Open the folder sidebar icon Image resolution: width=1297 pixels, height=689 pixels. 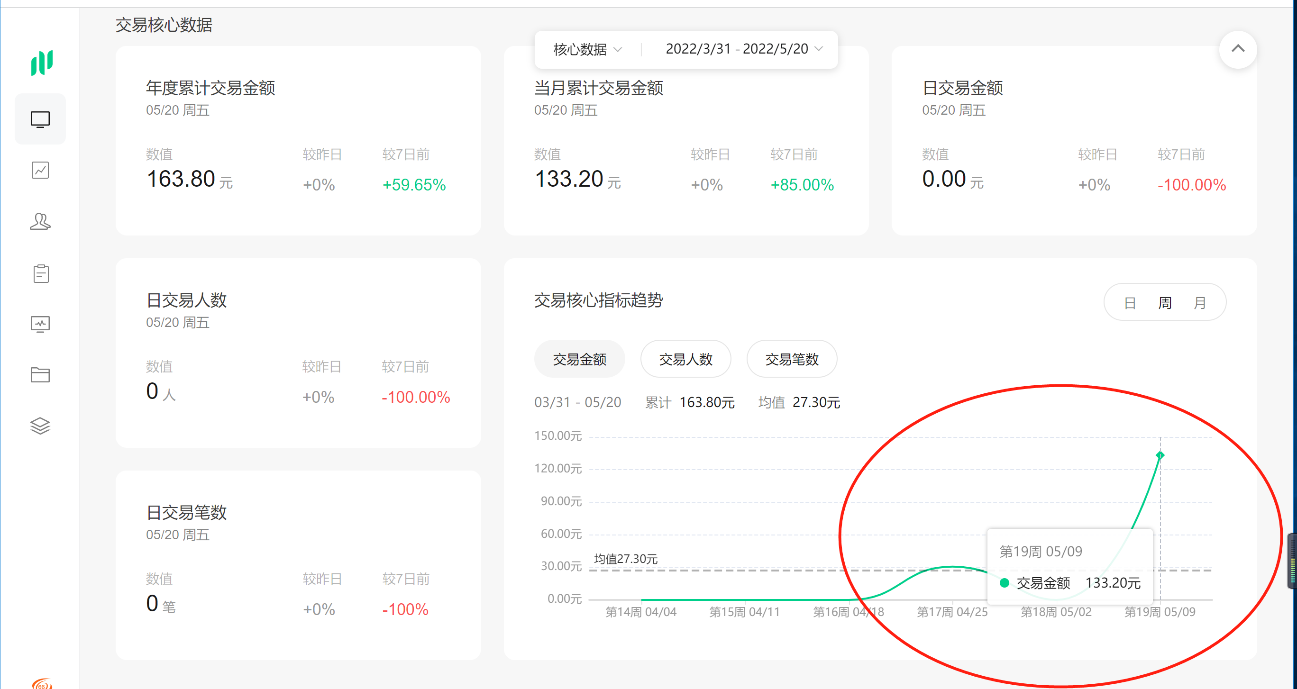click(x=40, y=375)
